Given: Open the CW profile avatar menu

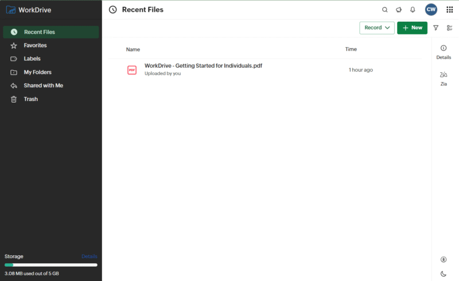Looking at the screenshot, I should pos(431,10).
